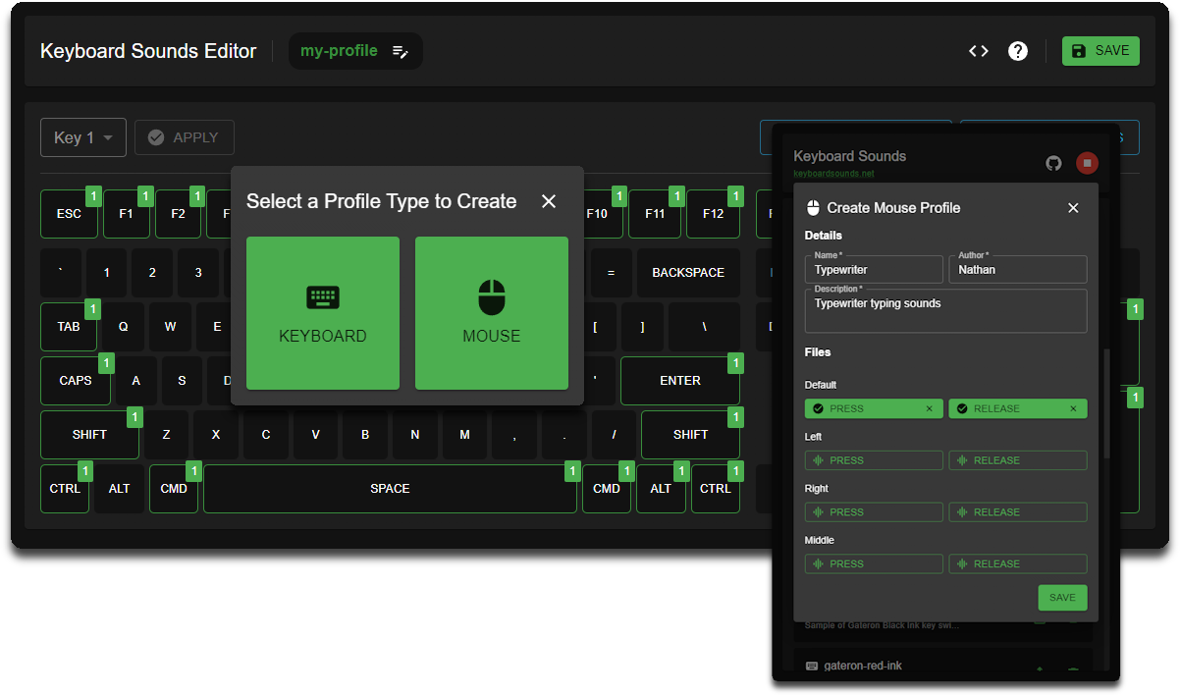Edit the Description field about typing sounds
1180x695 pixels.
coord(946,311)
